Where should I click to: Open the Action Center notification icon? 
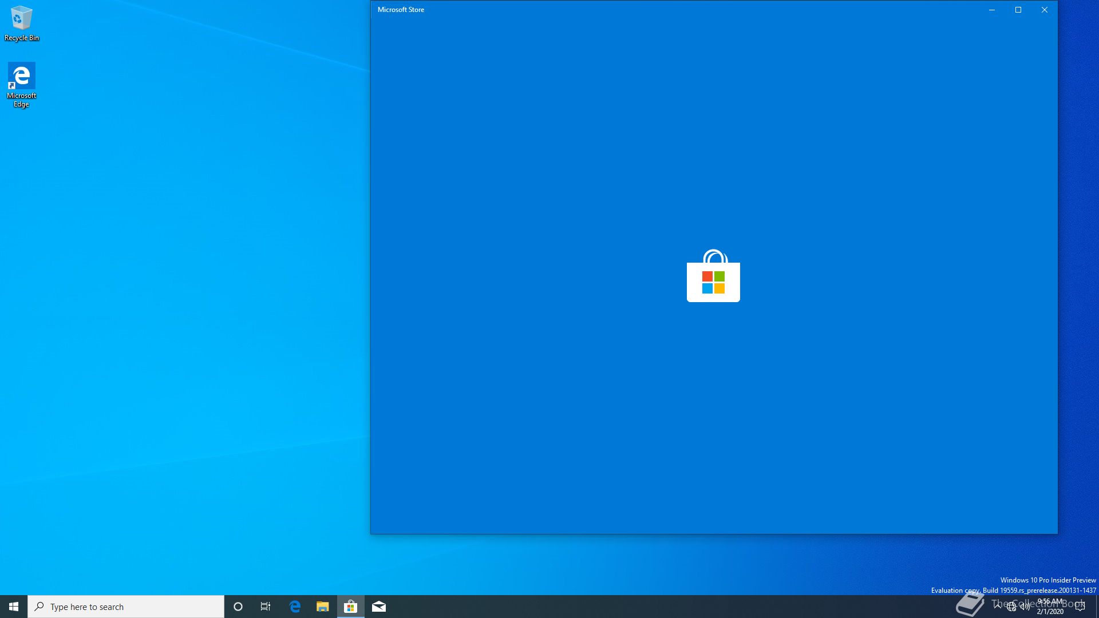tap(1080, 607)
